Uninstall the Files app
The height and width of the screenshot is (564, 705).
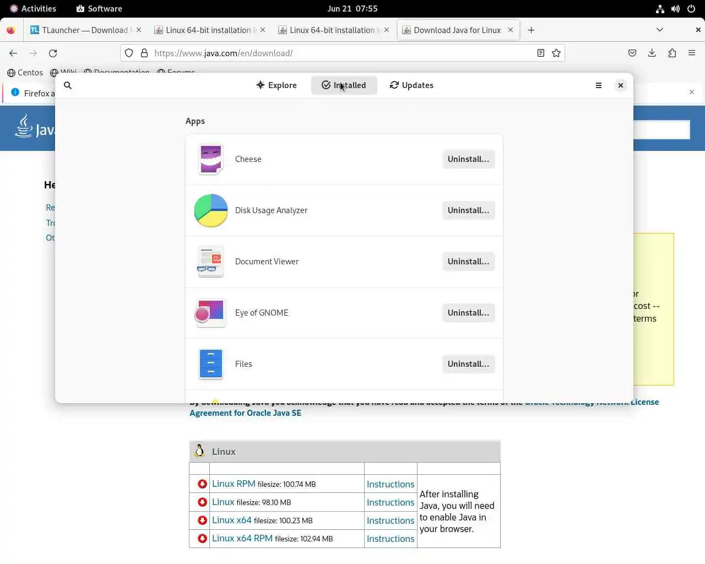point(468,364)
